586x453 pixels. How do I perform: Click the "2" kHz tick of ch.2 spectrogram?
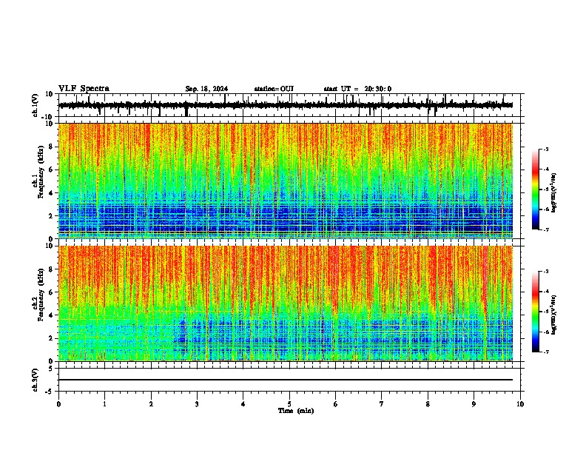point(52,338)
